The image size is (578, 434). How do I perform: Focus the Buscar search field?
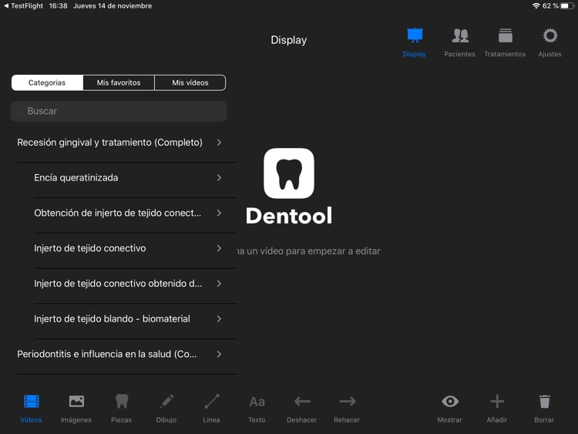119,111
